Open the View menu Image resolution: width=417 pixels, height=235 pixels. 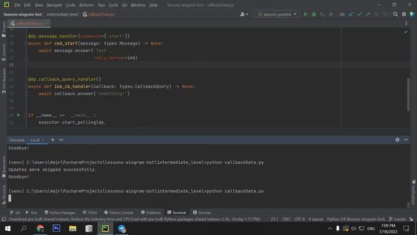(x=39, y=5)
